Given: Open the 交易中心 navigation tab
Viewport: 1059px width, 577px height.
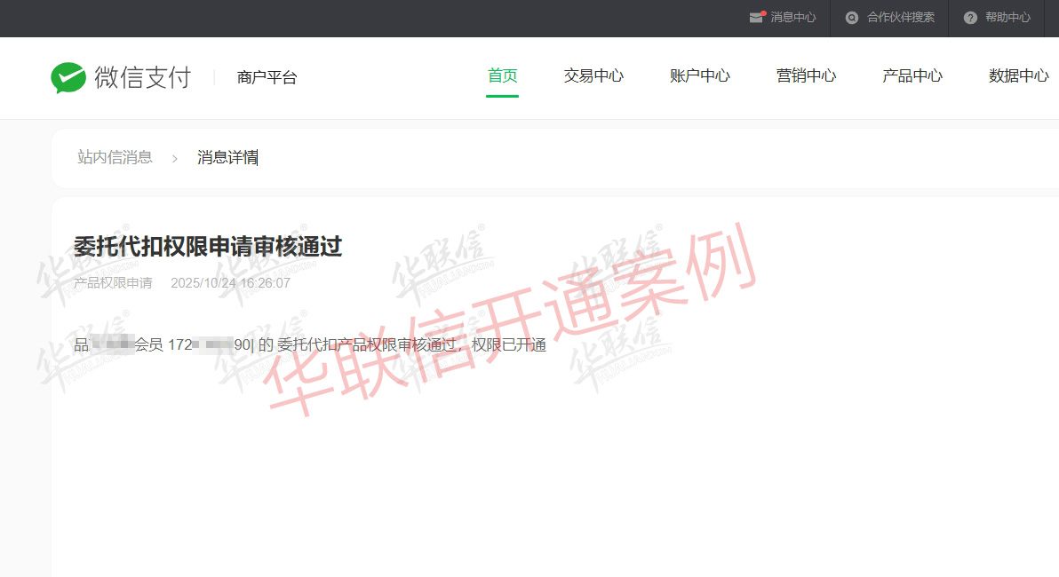Looking at the screenshot, I should (x=593, y=76).
